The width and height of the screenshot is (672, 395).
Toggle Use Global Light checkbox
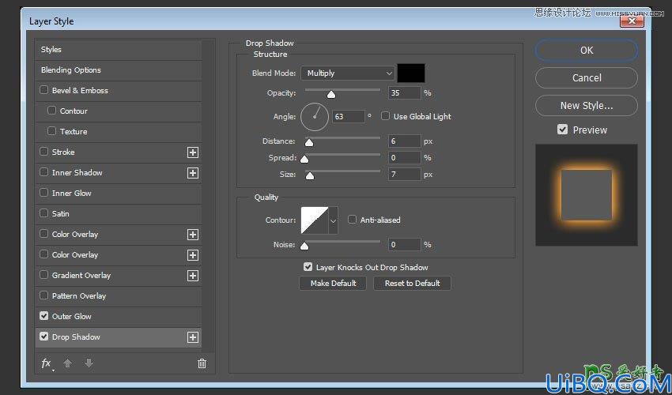click(x=385, y=116)
